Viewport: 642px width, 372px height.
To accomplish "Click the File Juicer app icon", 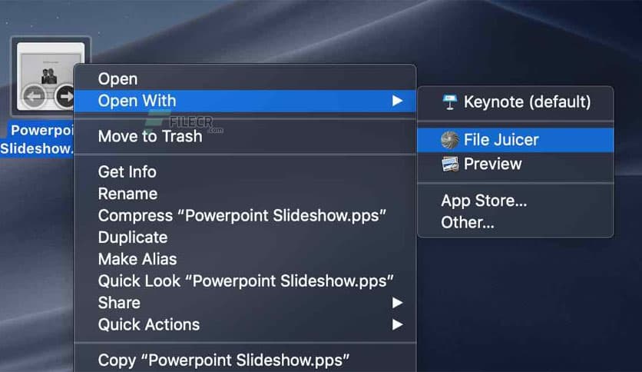I will click(x=449, y=140).
